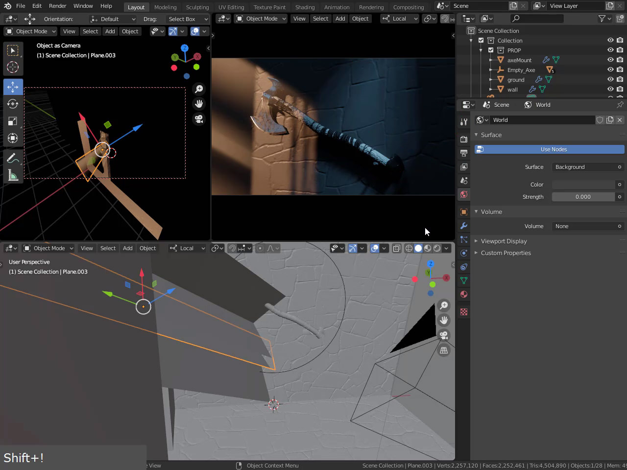Uncheck the Collection checkbox in outliner
The height and width of the screenshot is (470, 627).
click(x=481, y=40)
